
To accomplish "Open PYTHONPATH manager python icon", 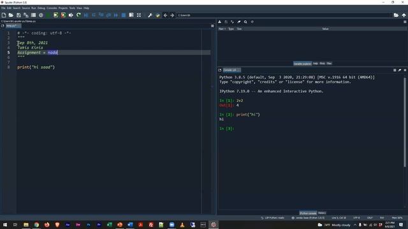I will [x=157, y=15].
